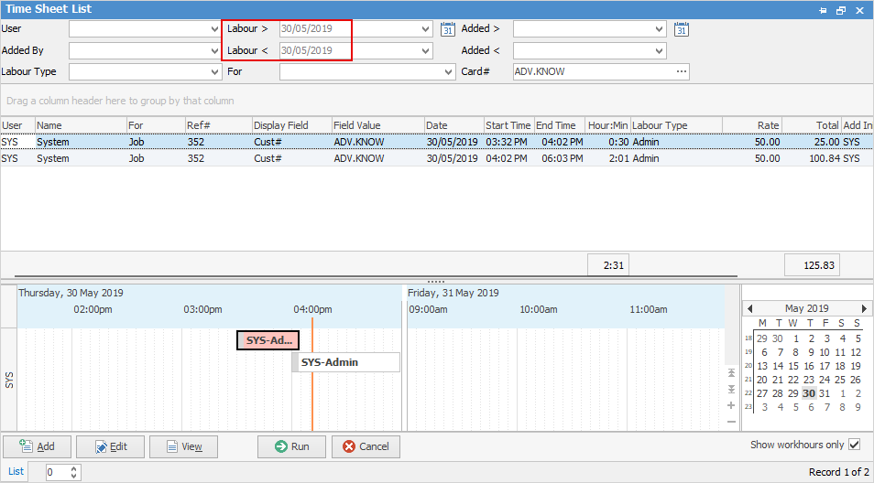This screenshot has width=874, height=483.
Task: Expand the Added > date dropdown
Action: (661, 29)
